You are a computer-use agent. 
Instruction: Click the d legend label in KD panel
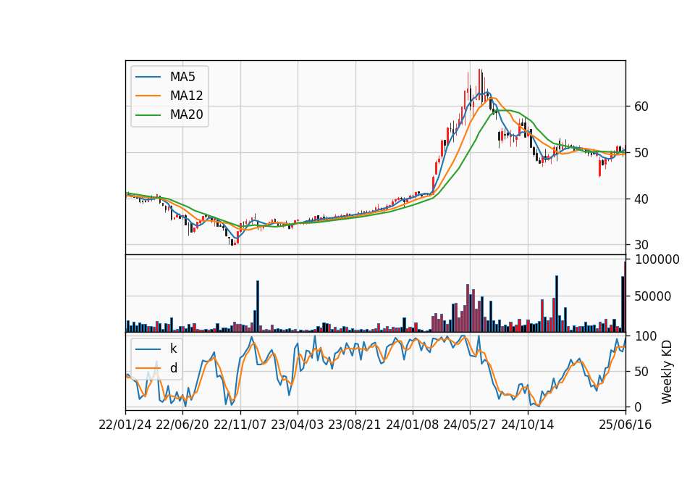[x=173, y=368]
